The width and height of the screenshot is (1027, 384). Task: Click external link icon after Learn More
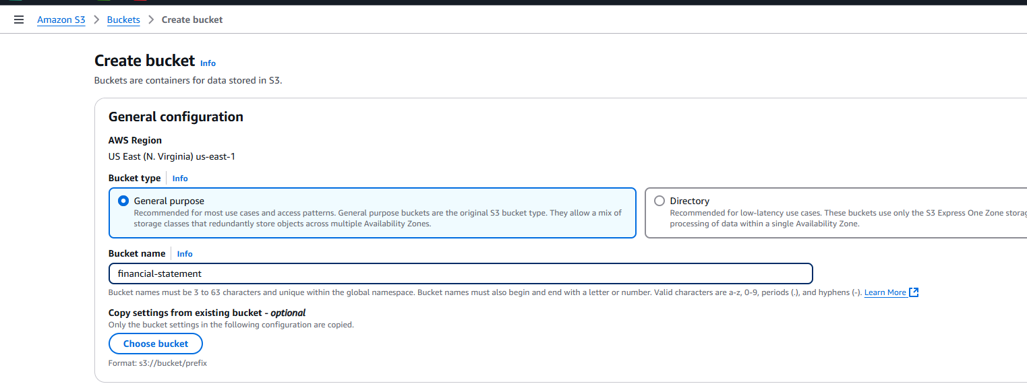(914, 292)
